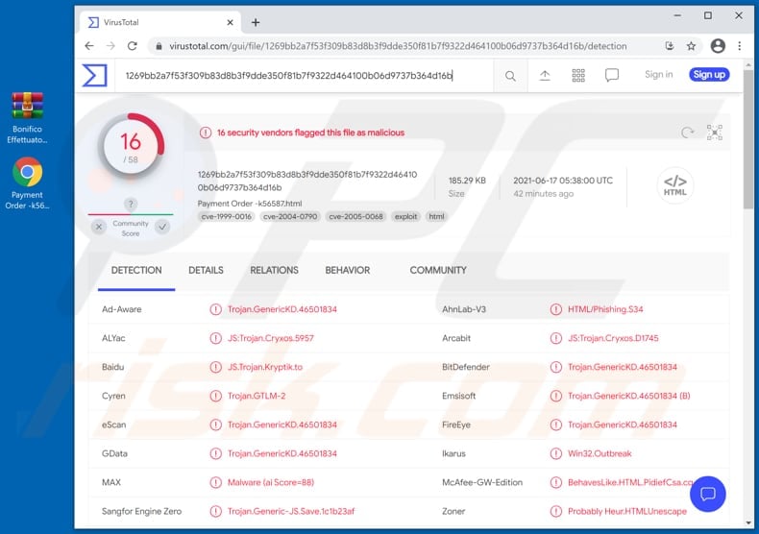Click the exploit tag
This screenshot has width=759, height=534.
[405, 217]
